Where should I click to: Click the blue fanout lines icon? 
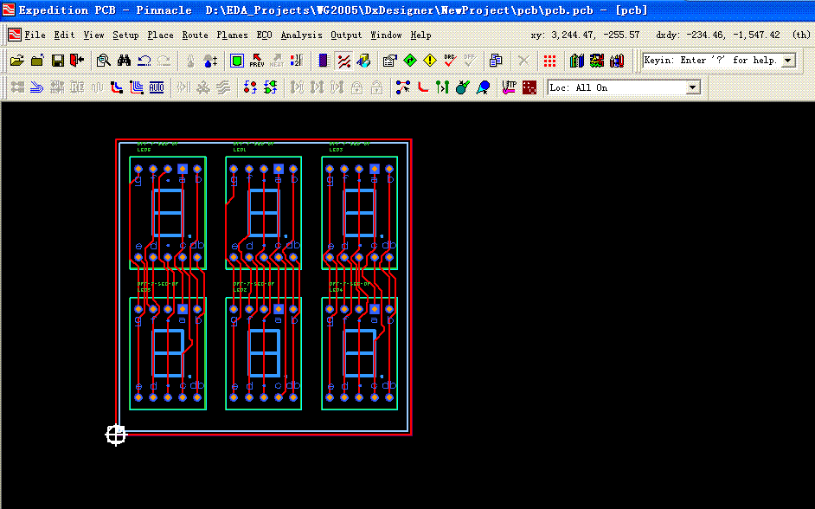point(36,87)
